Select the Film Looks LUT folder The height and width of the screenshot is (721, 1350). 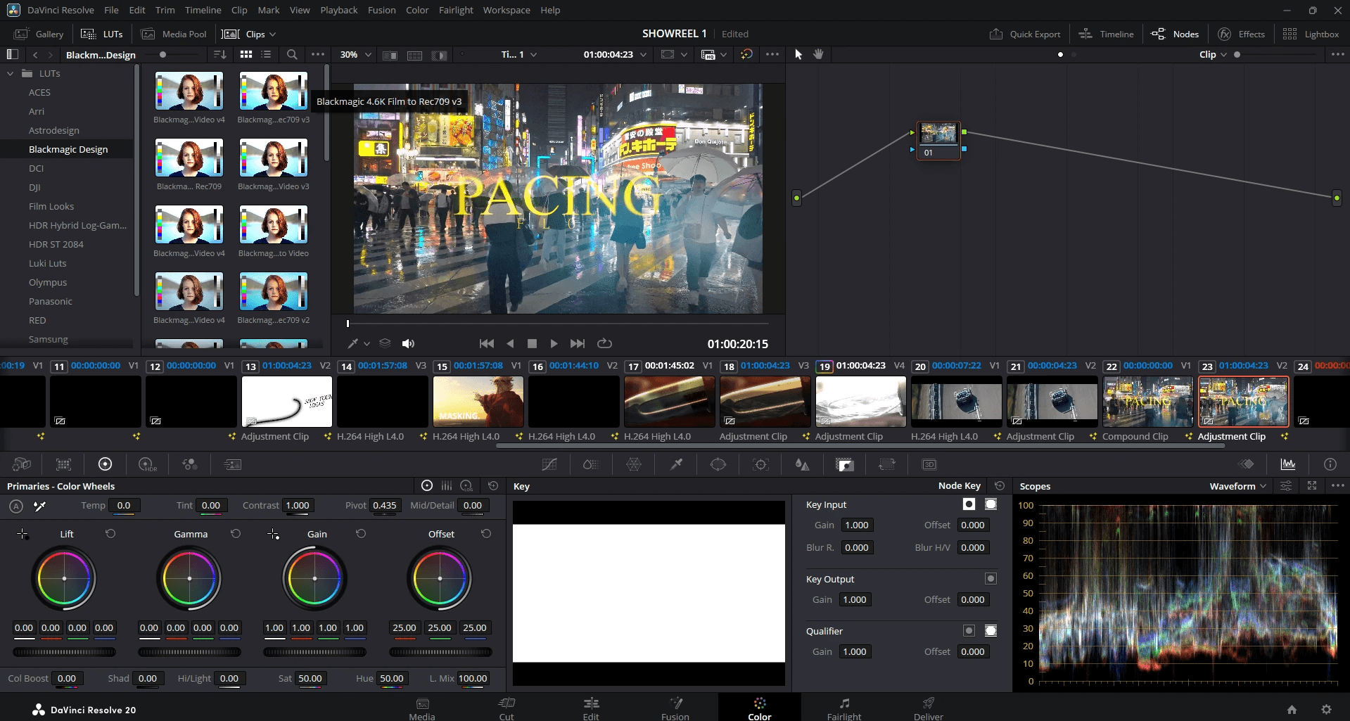click(51, 206)
